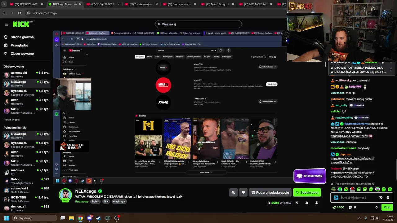The width and height of the screenshot is (397, 223).
Task: Open Chrome from the Windows taskbar
Action: tap(80, 218)
